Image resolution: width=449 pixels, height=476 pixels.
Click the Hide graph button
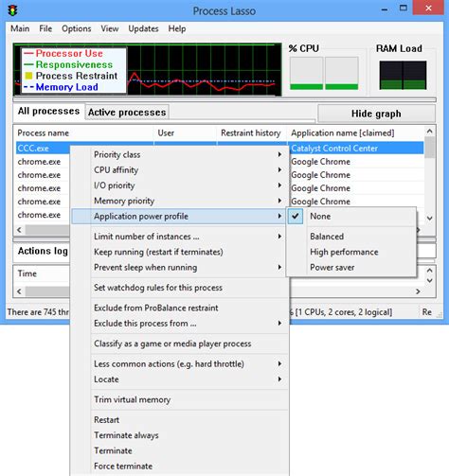point(376,114)
